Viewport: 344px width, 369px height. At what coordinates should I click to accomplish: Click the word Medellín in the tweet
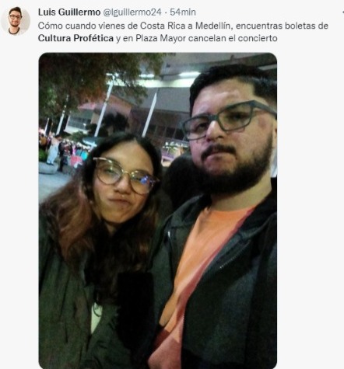coord(212,26)
